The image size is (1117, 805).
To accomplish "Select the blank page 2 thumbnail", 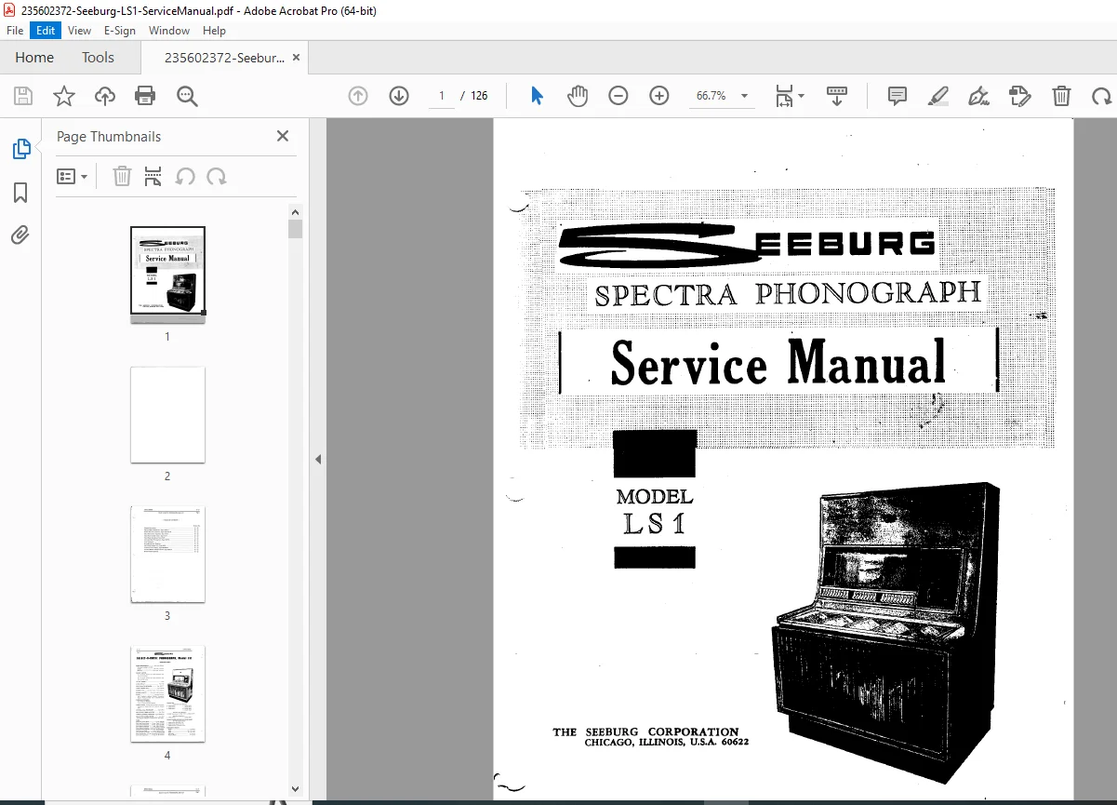I will 167,415.
